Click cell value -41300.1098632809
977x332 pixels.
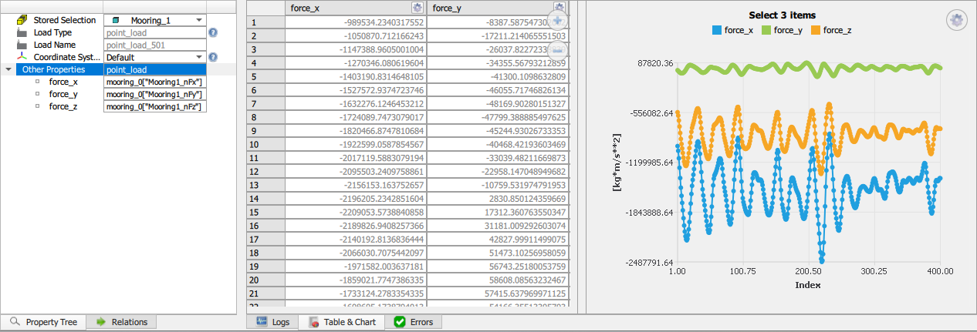pyautogui.click(x=497, y=76)
